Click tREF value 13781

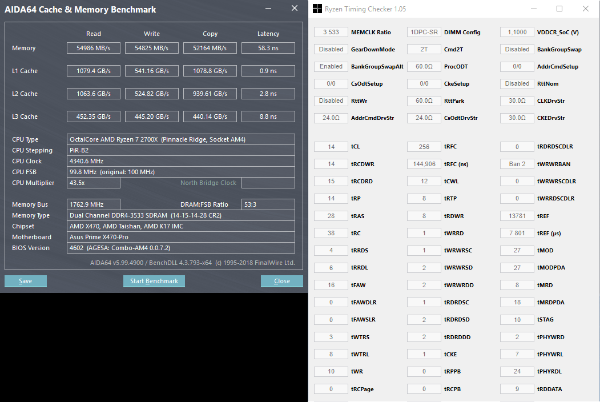[x=517, y=216]
